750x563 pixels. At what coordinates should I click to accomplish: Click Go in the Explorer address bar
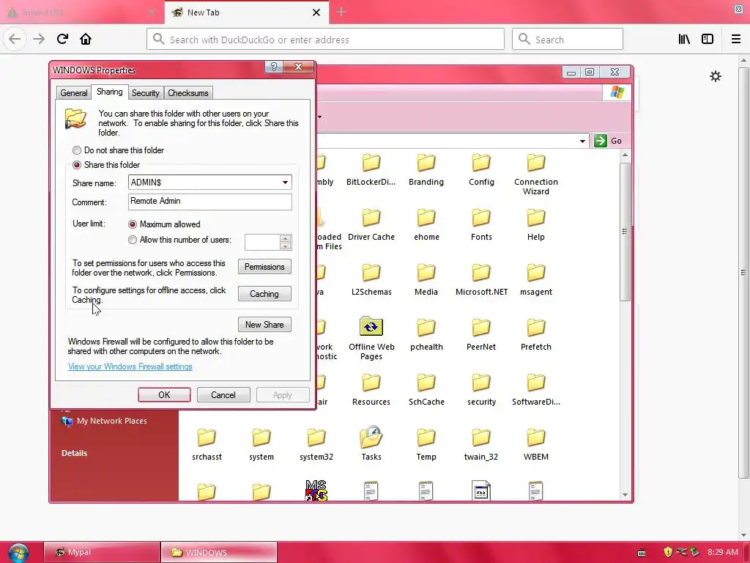(x=608, y=141)
